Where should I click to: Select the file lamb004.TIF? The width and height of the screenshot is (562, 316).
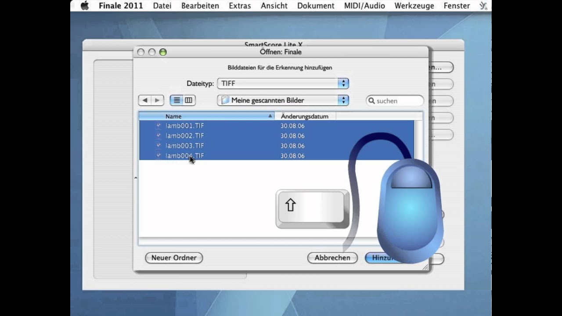click(277, 156)
